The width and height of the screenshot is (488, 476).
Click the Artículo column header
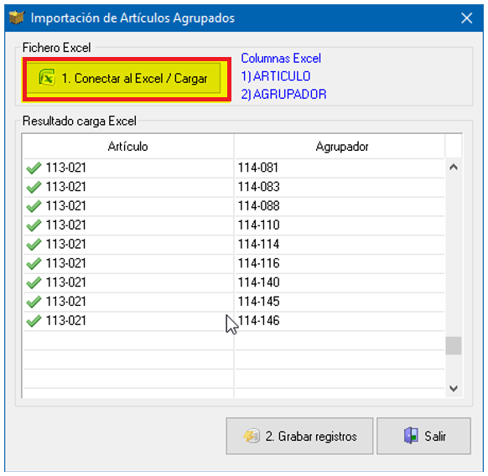click(x=128, y=146)
